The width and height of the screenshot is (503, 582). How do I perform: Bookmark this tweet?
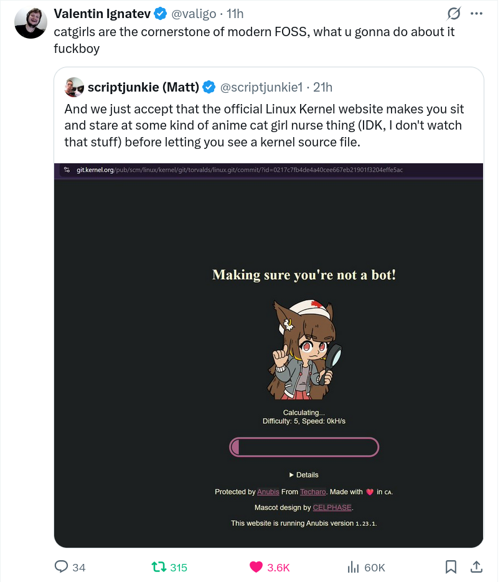[451, 567]
